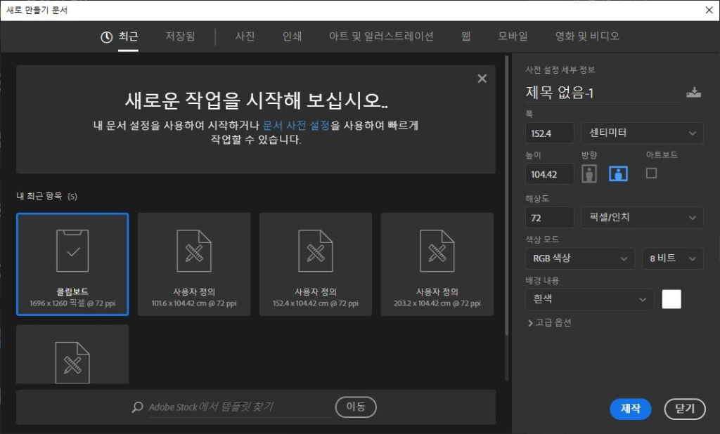720x434 pixels.
Task: Select the partially visible fifth recent preset
Action: 72,354
